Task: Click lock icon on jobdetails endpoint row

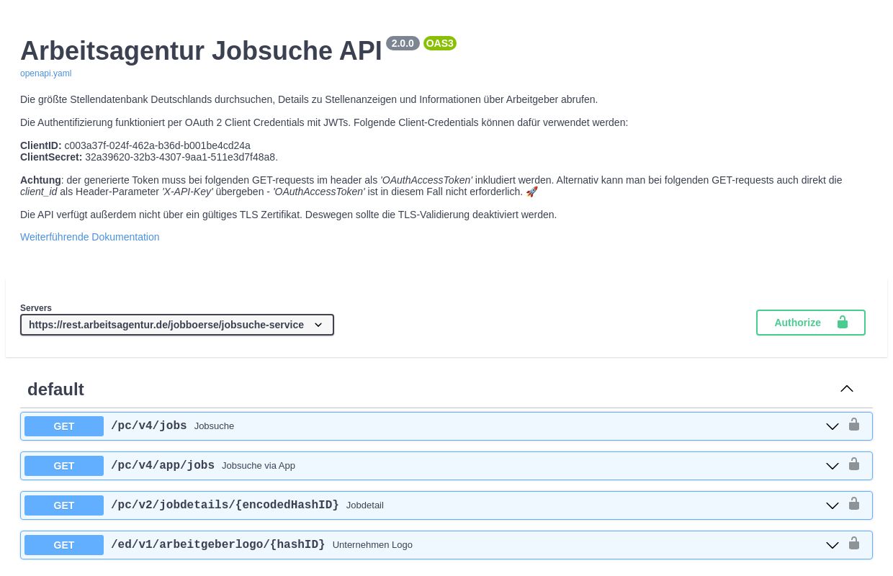Action: (854, 504)
